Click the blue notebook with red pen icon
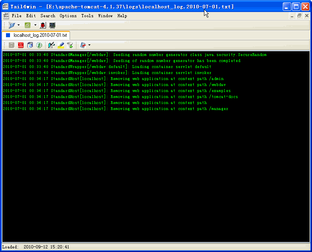Image resolution: width=312 pixels, height=252 pixels. (83, 45)
